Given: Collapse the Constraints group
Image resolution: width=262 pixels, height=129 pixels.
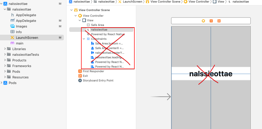Looking at the screenshot, I should click(84, 39).
